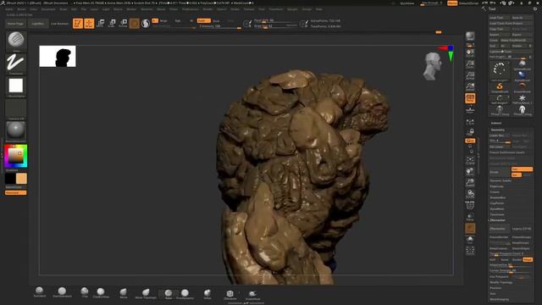The width and height of the screenshot is (542, 305).
Task: Select the ZModeler brush
Action: click(230, 295)
